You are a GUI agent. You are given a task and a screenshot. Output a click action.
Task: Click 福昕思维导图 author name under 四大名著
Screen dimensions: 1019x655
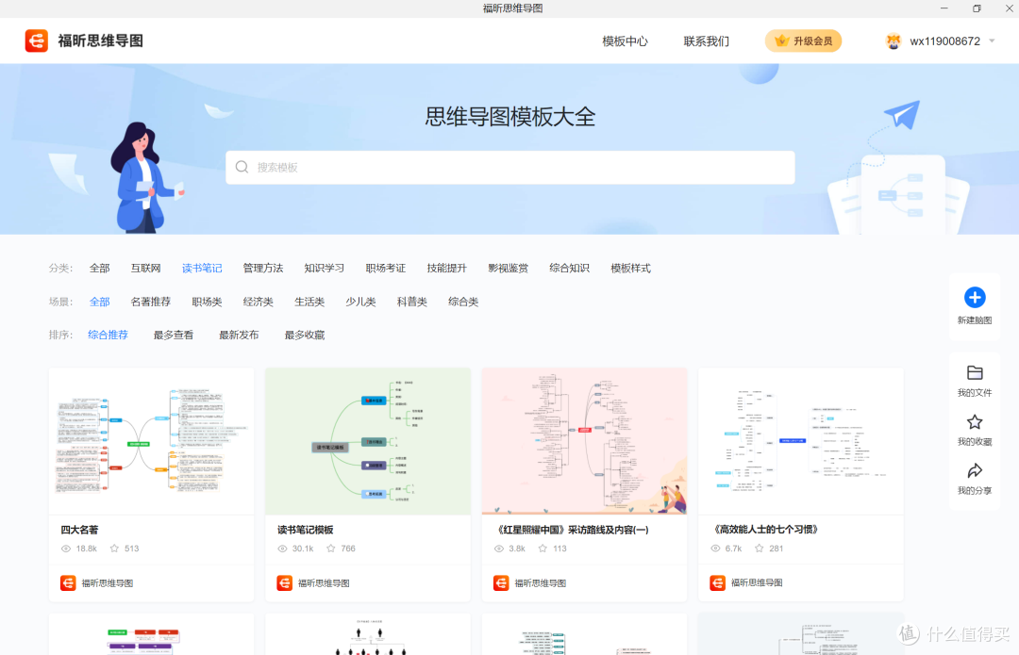pyautogui.click(x=108, y=583)
